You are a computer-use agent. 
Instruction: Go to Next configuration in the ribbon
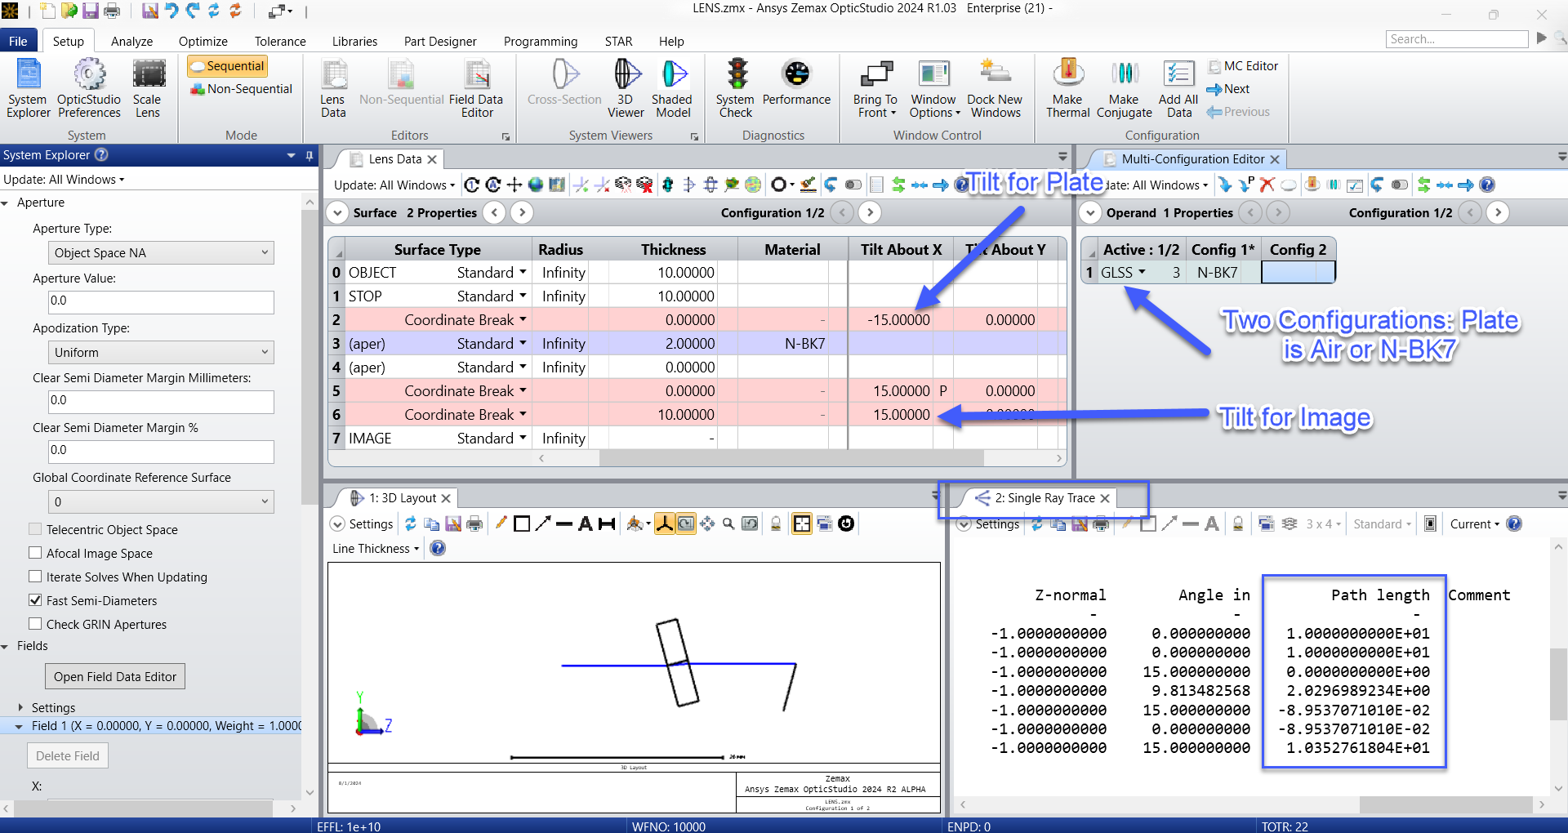pos(1228,89)
